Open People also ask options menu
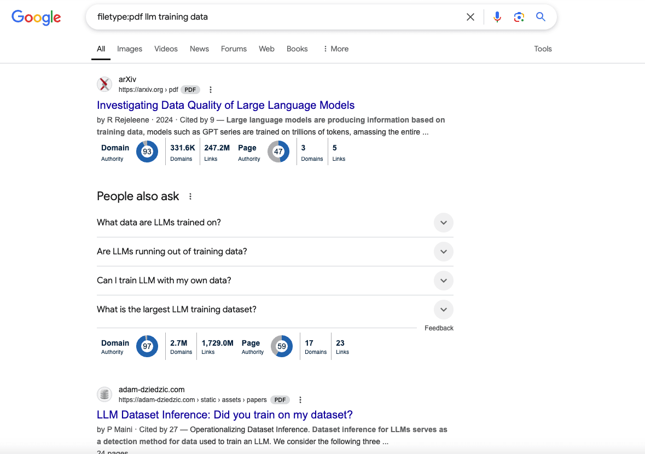The width and height of the screenshot is (645, 454). point(190,196)
